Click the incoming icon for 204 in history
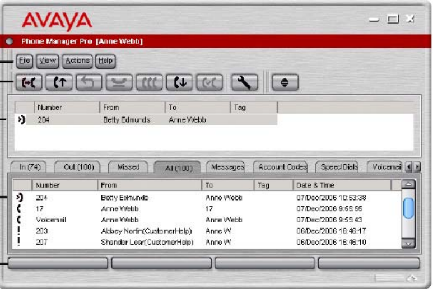The width and height of the screenshot is (433, 289). pyautogui.click(x=20, y=197)
